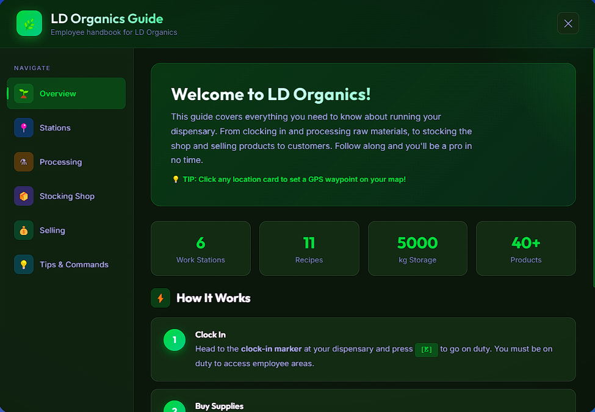Viewport: 595px width, 412px height.
Task: Click the bold clock-in marker text
Action: (272, 349)
